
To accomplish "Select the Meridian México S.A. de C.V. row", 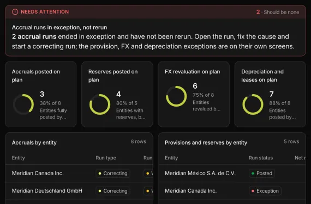I will point(232,174).
